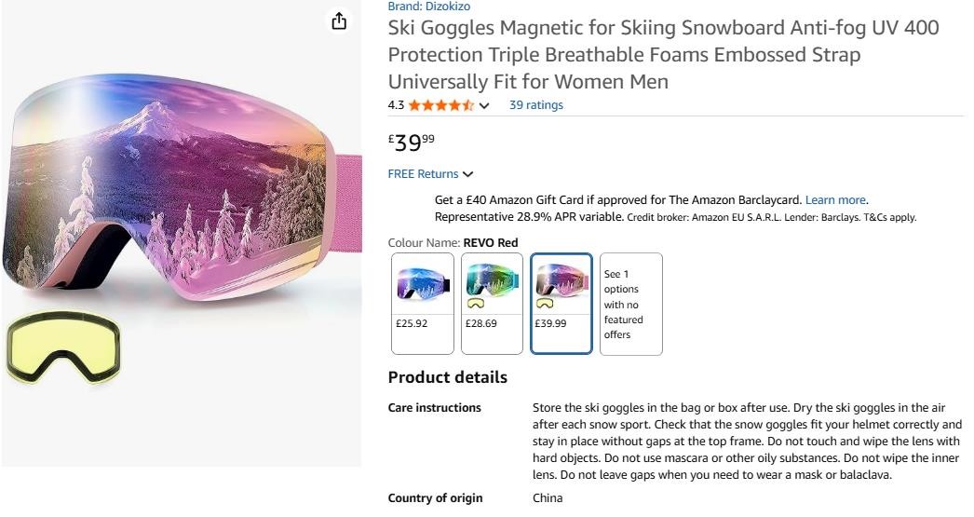
Task: Click the 4.3 rating number
Action: click(x=396, y=105)
